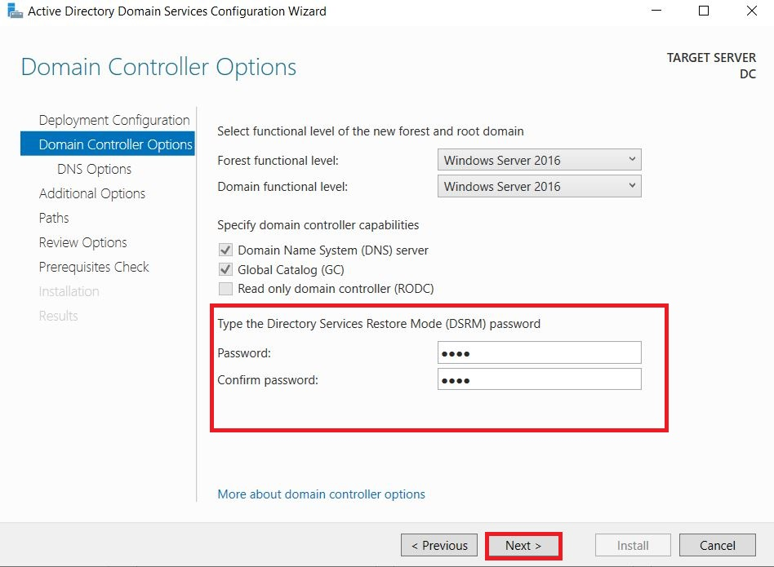Click the Previous button
The width and height of the screenshot is (774, 567).
pos(438,545)
